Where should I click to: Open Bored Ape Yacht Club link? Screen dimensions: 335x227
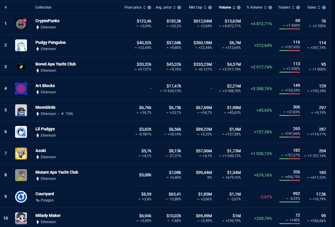[x=55, y=64]
